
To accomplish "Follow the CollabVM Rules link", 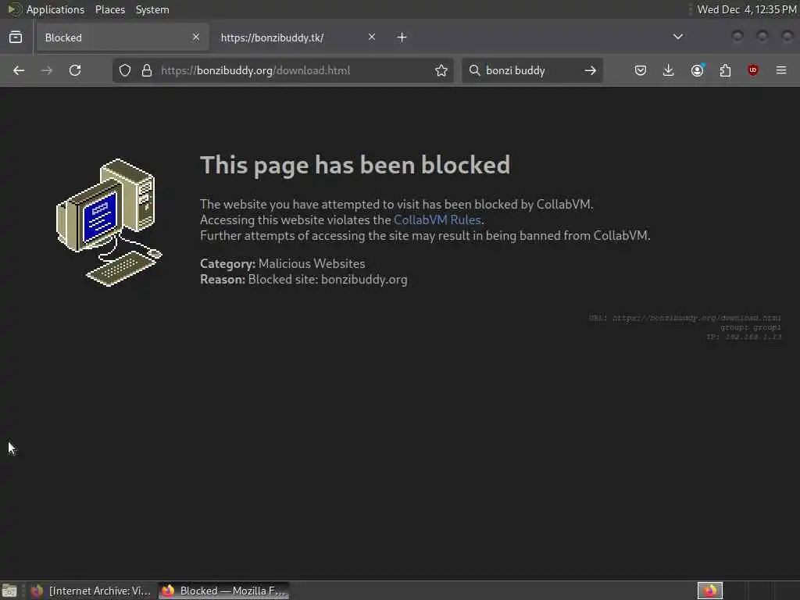I will tap(437, 220).
